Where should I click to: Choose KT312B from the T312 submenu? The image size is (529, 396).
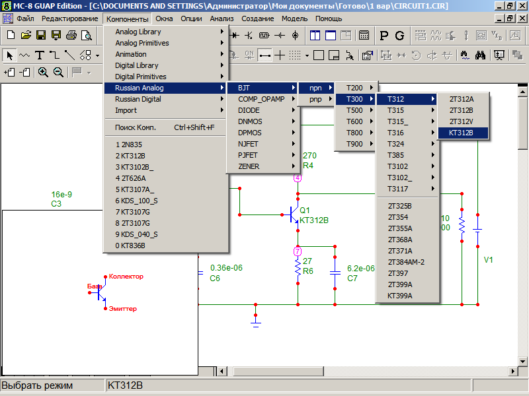[x=462, y=133]
